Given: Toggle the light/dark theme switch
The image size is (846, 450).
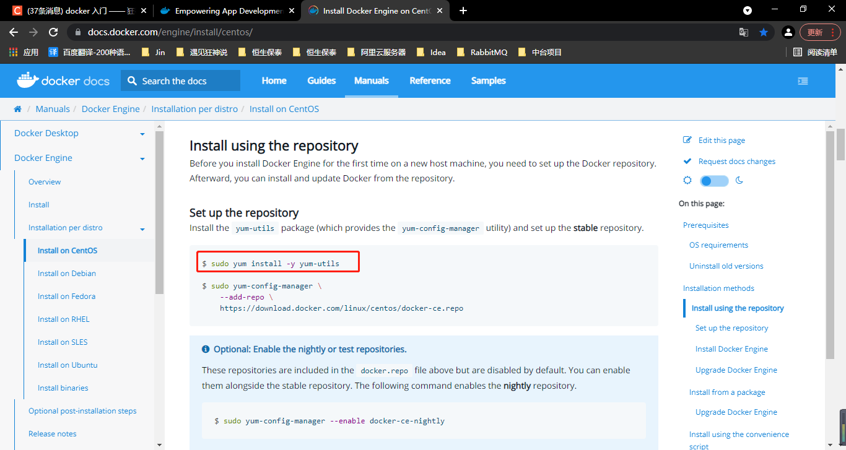Looking at the screenshot, I should [x=714, y=181].
